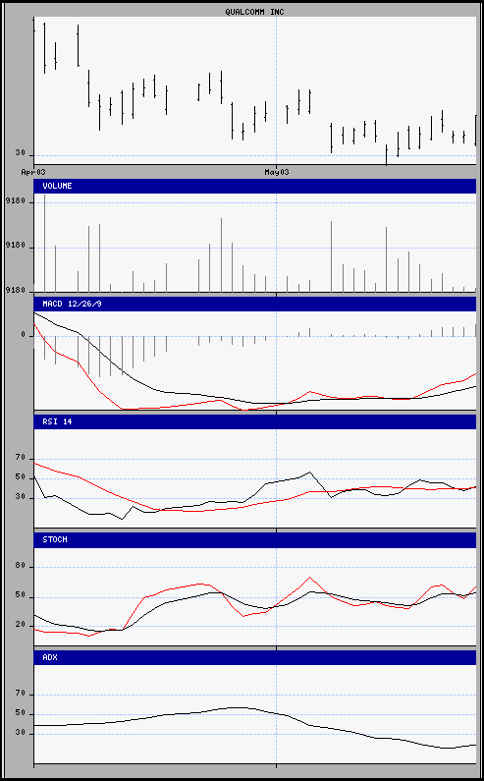This screenshot has height=781, width=484.
Task: Click the May03 date axis label
Action: click(x=277, y=172)
